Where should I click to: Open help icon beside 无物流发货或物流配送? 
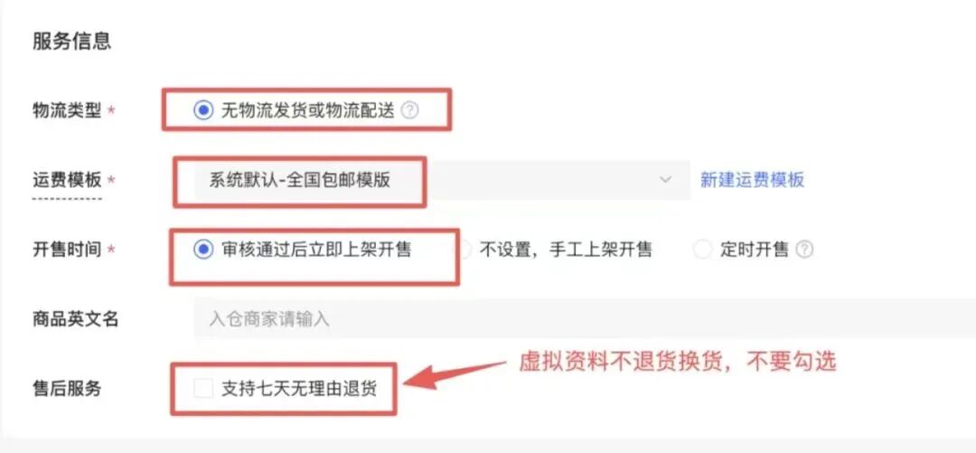pos(409,110)
